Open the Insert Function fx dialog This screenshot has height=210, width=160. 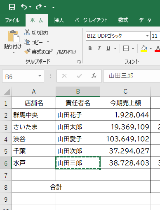point(94,76)
